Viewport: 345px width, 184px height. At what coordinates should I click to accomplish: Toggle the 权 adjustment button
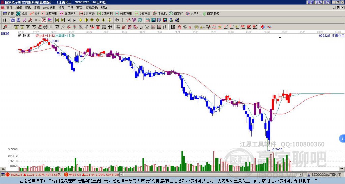click(44, 20)
